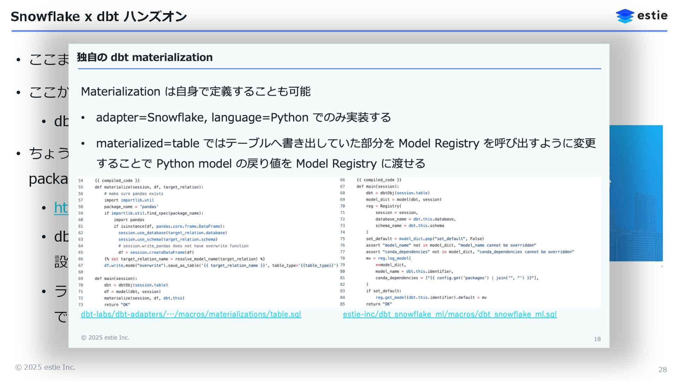
Task: Click the 'ちょう' background bullet text
Action: (49, 153)
